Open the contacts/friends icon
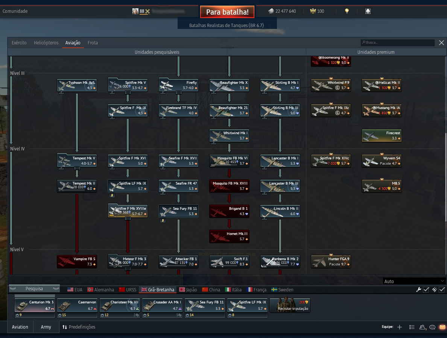This screenshot has width=447, height=338. [x=423, y=327]
